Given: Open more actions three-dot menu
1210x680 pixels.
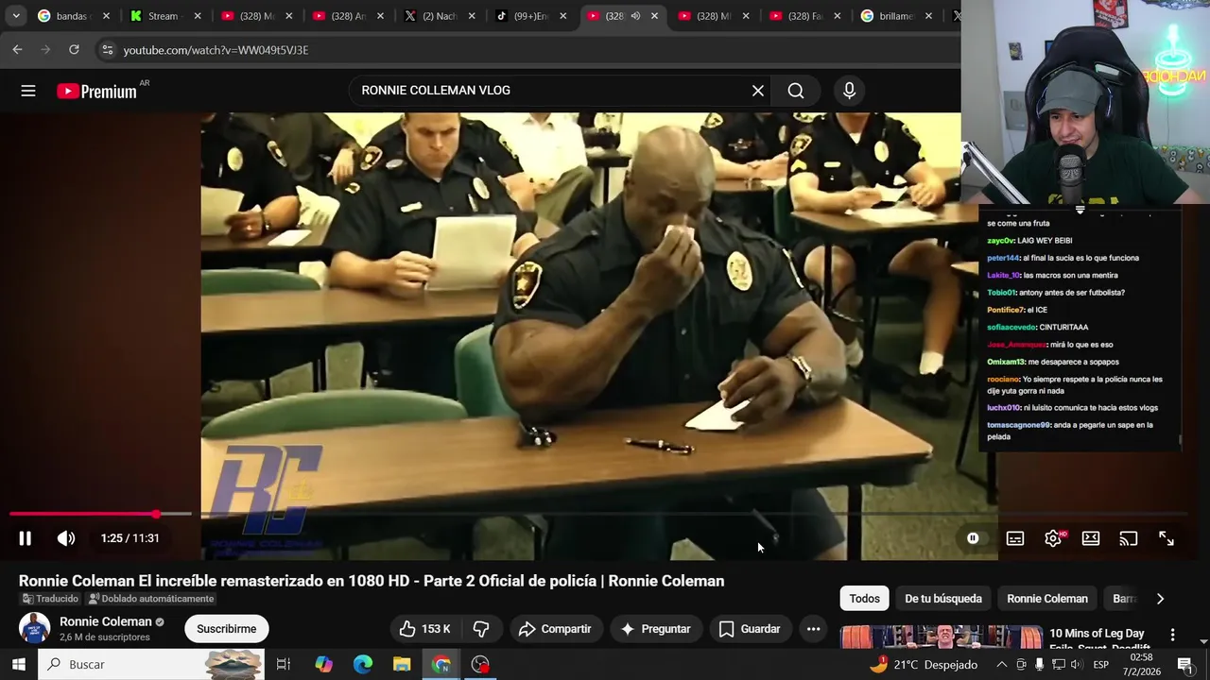Looking at the screenshot, I should (x=813, y=629).
